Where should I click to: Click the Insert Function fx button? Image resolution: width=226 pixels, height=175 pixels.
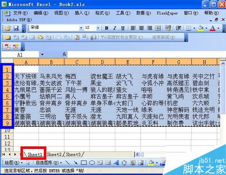[64, 54]
